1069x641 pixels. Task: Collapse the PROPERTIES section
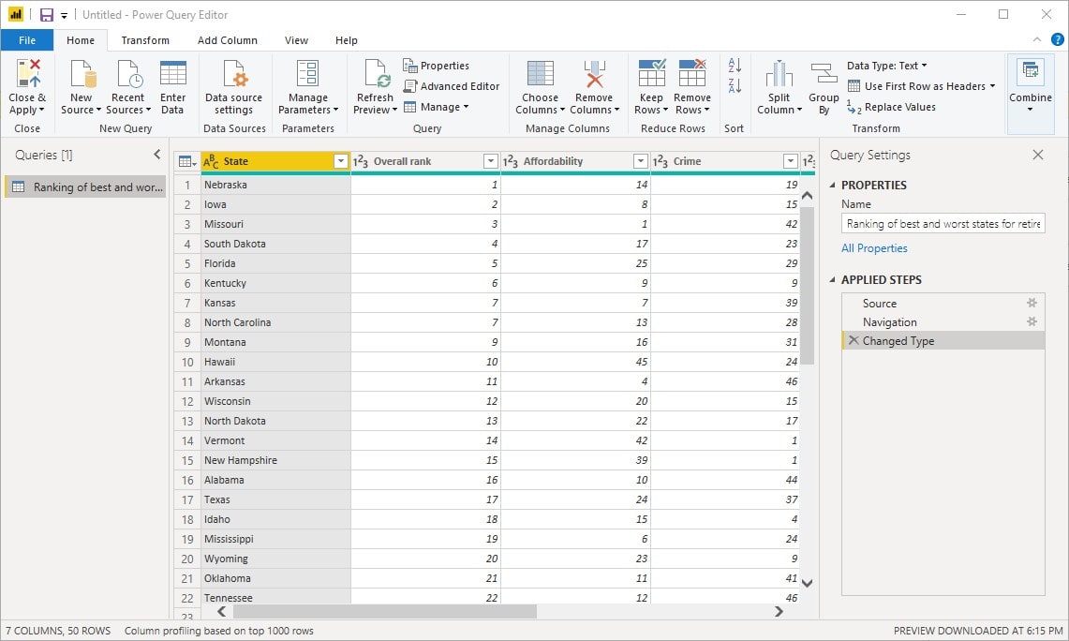click(832, 185)
